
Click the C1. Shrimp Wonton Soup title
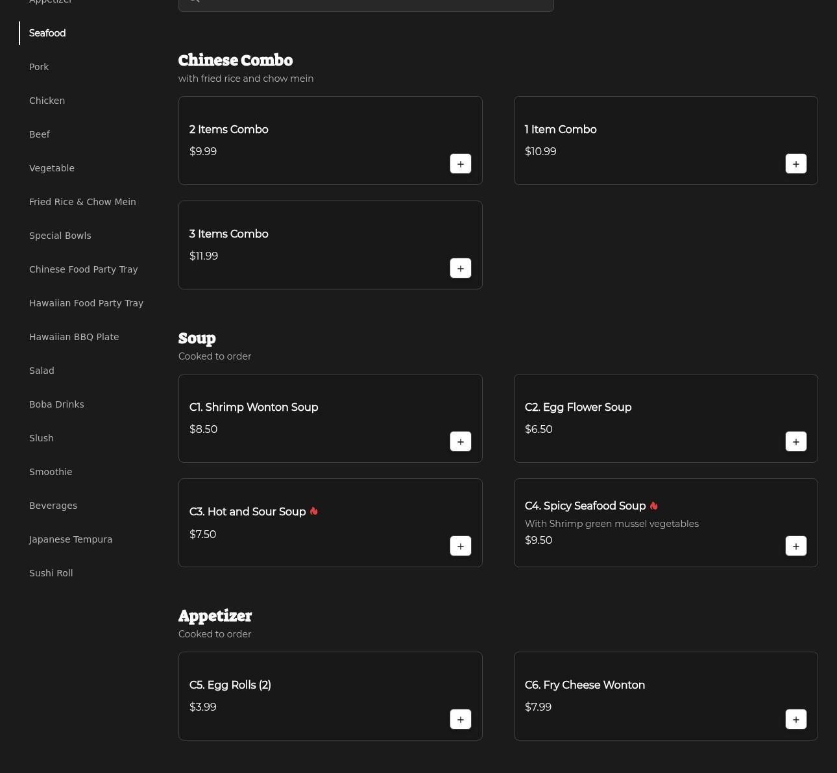point(254,408)
